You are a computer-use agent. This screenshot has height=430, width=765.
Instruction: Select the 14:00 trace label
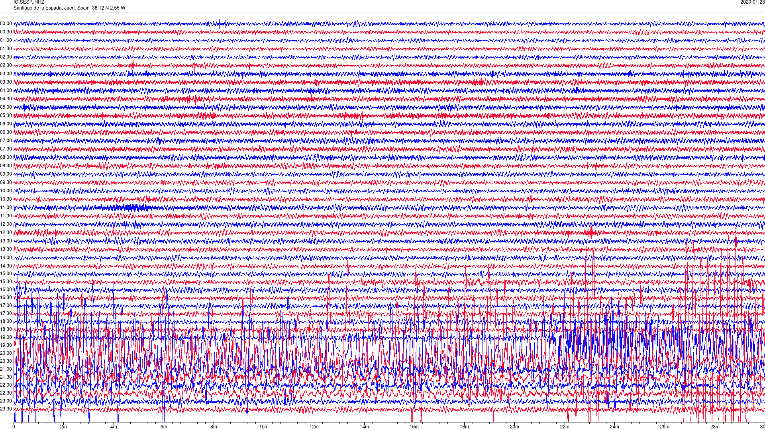coord(6,258)
